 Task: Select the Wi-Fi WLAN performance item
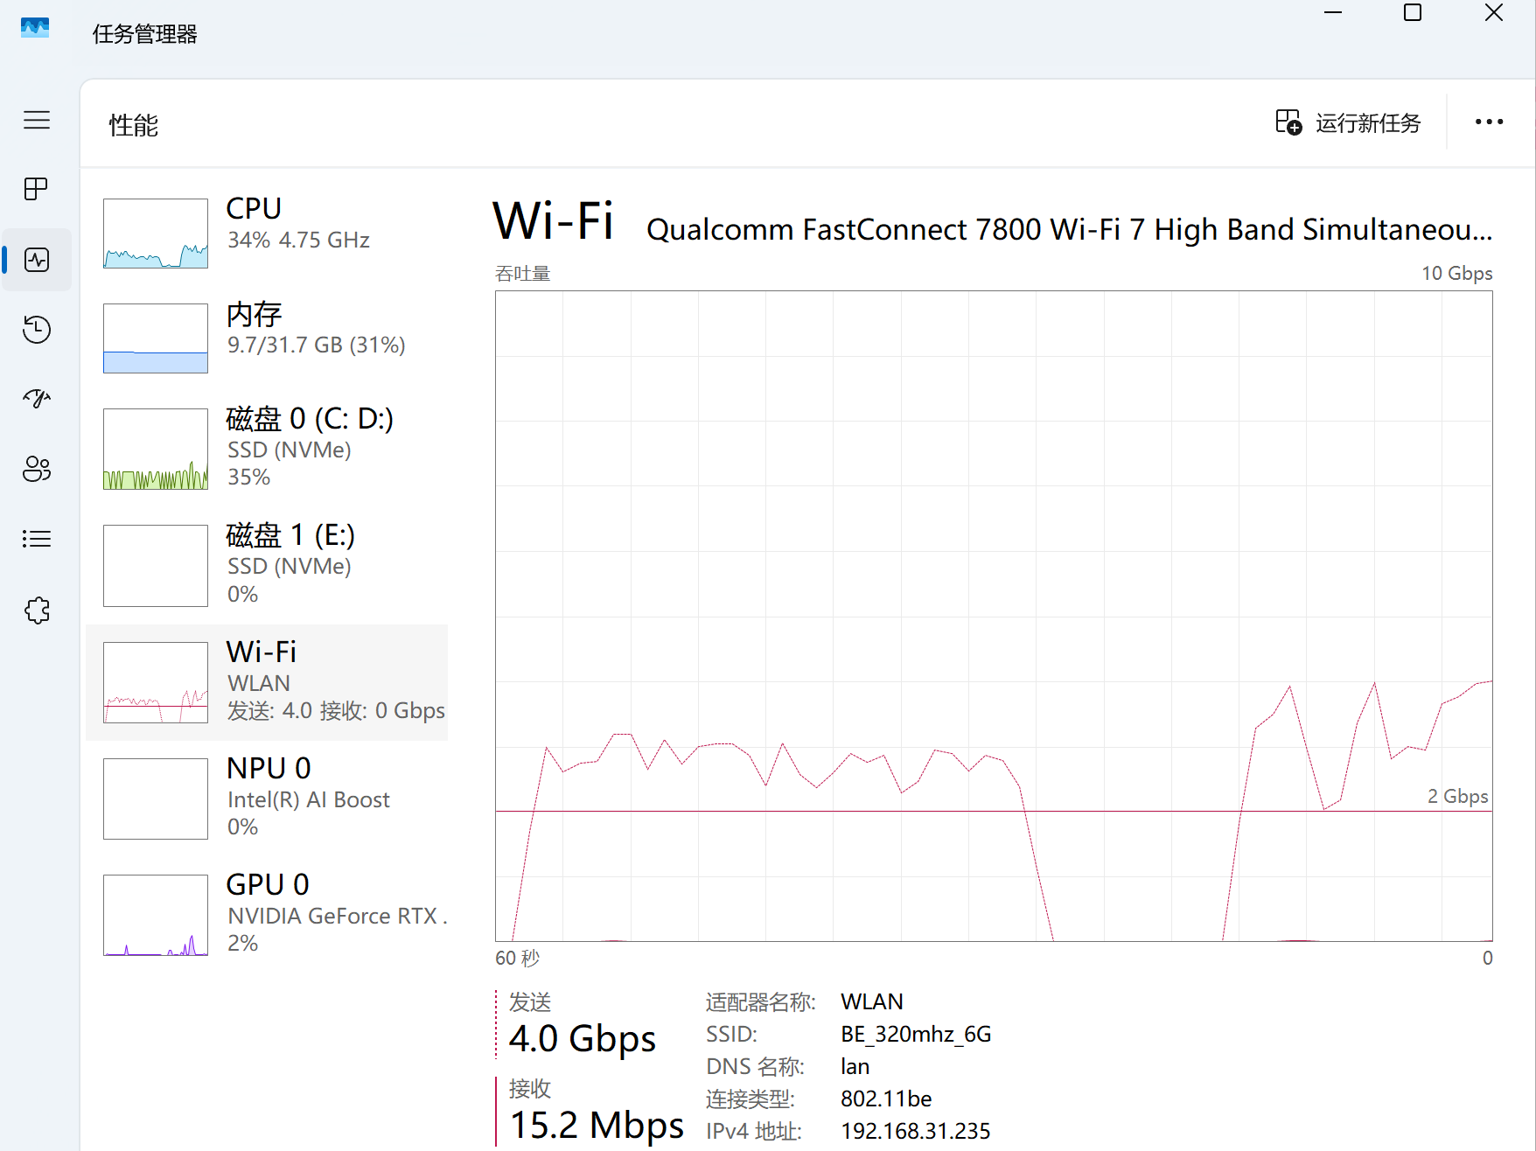coord(267,682)
